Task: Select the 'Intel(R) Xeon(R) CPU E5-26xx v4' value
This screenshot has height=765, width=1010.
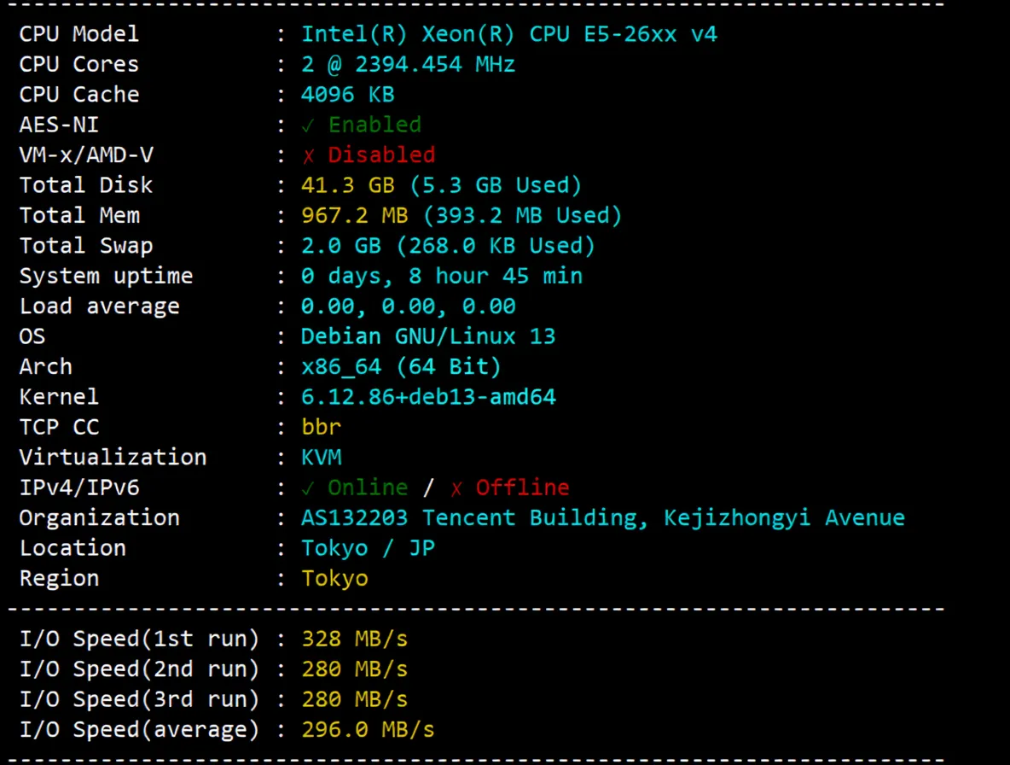Action: pos(509,33)
